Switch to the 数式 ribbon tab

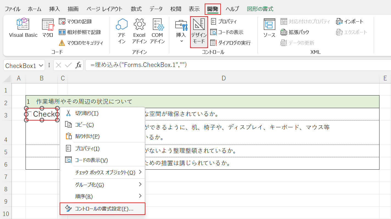click(x=136, y=9)
